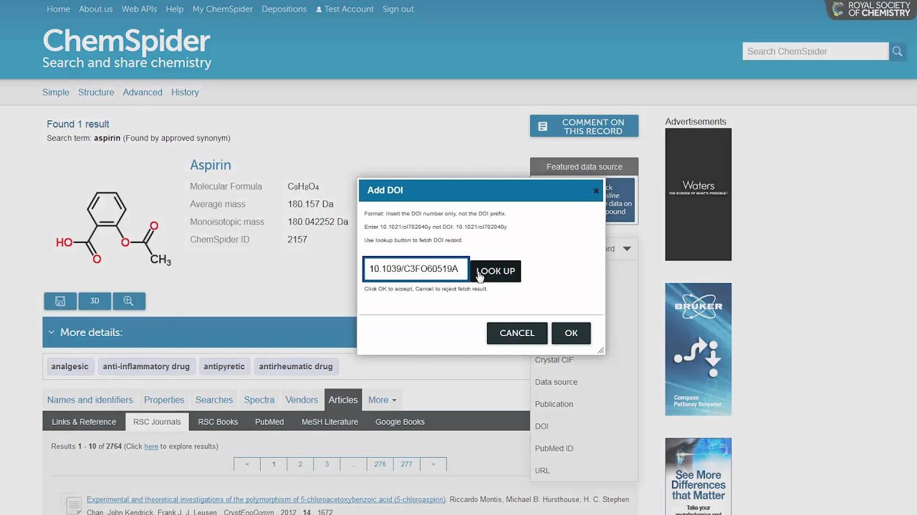
Task: Select the Articles tab
Action: [x=343, y=400]
